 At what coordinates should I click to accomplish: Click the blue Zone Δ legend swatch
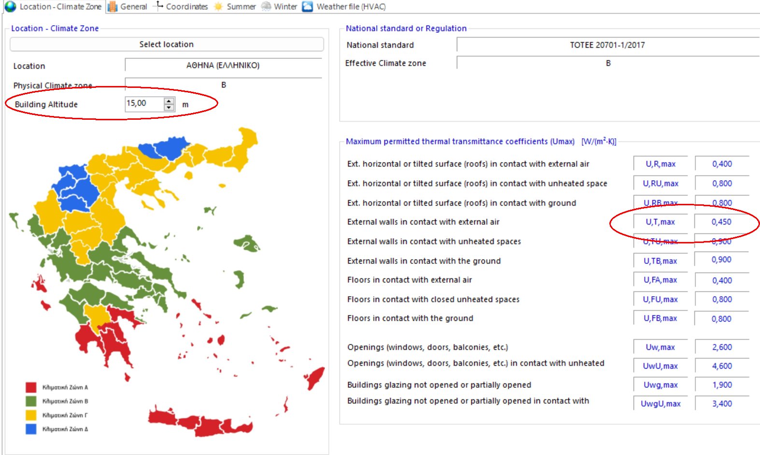pos(31,429)
